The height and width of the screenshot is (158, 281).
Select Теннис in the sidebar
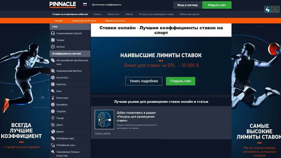coord(70,40)
